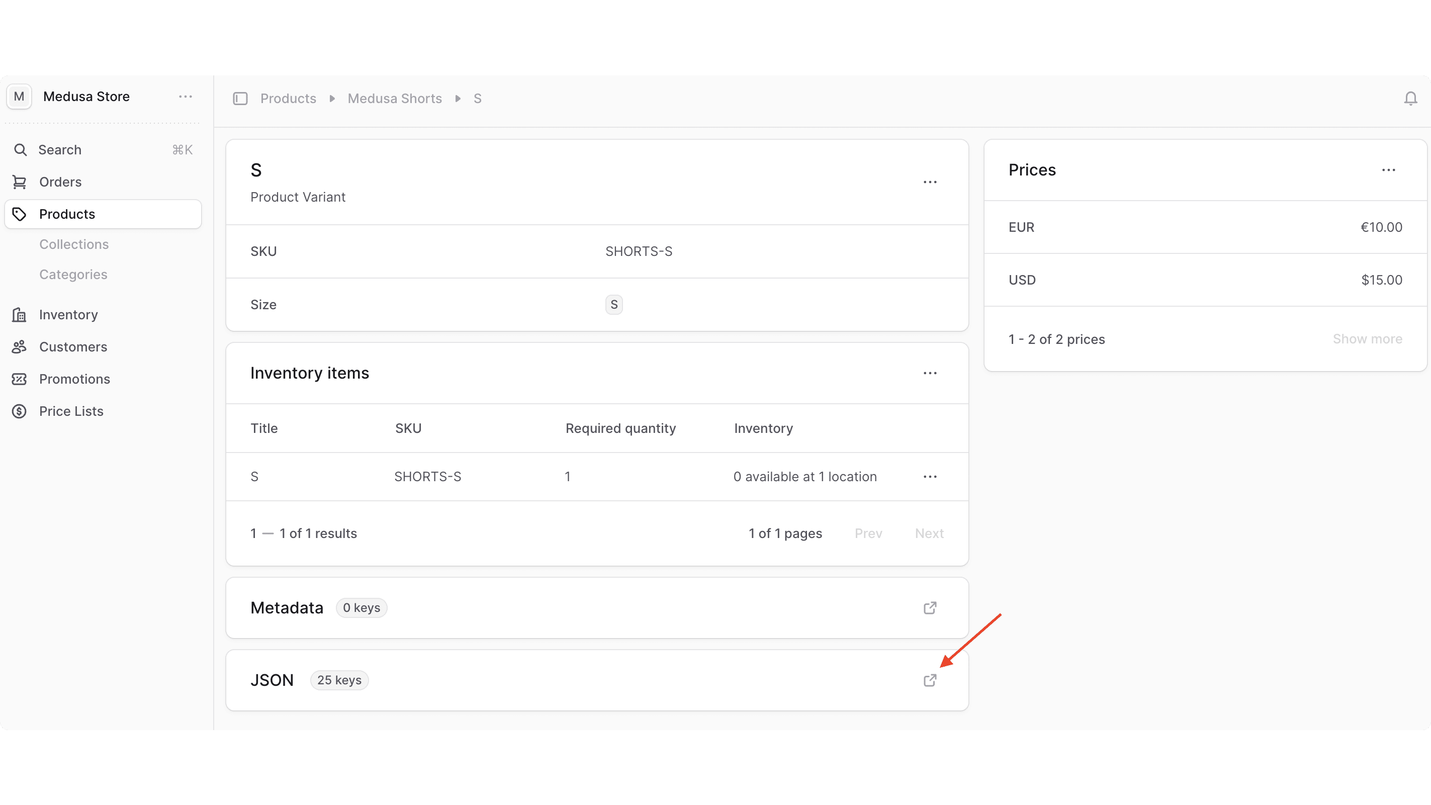
Task: Open the JSON viewer external link icon
Action: click(931, 680)
